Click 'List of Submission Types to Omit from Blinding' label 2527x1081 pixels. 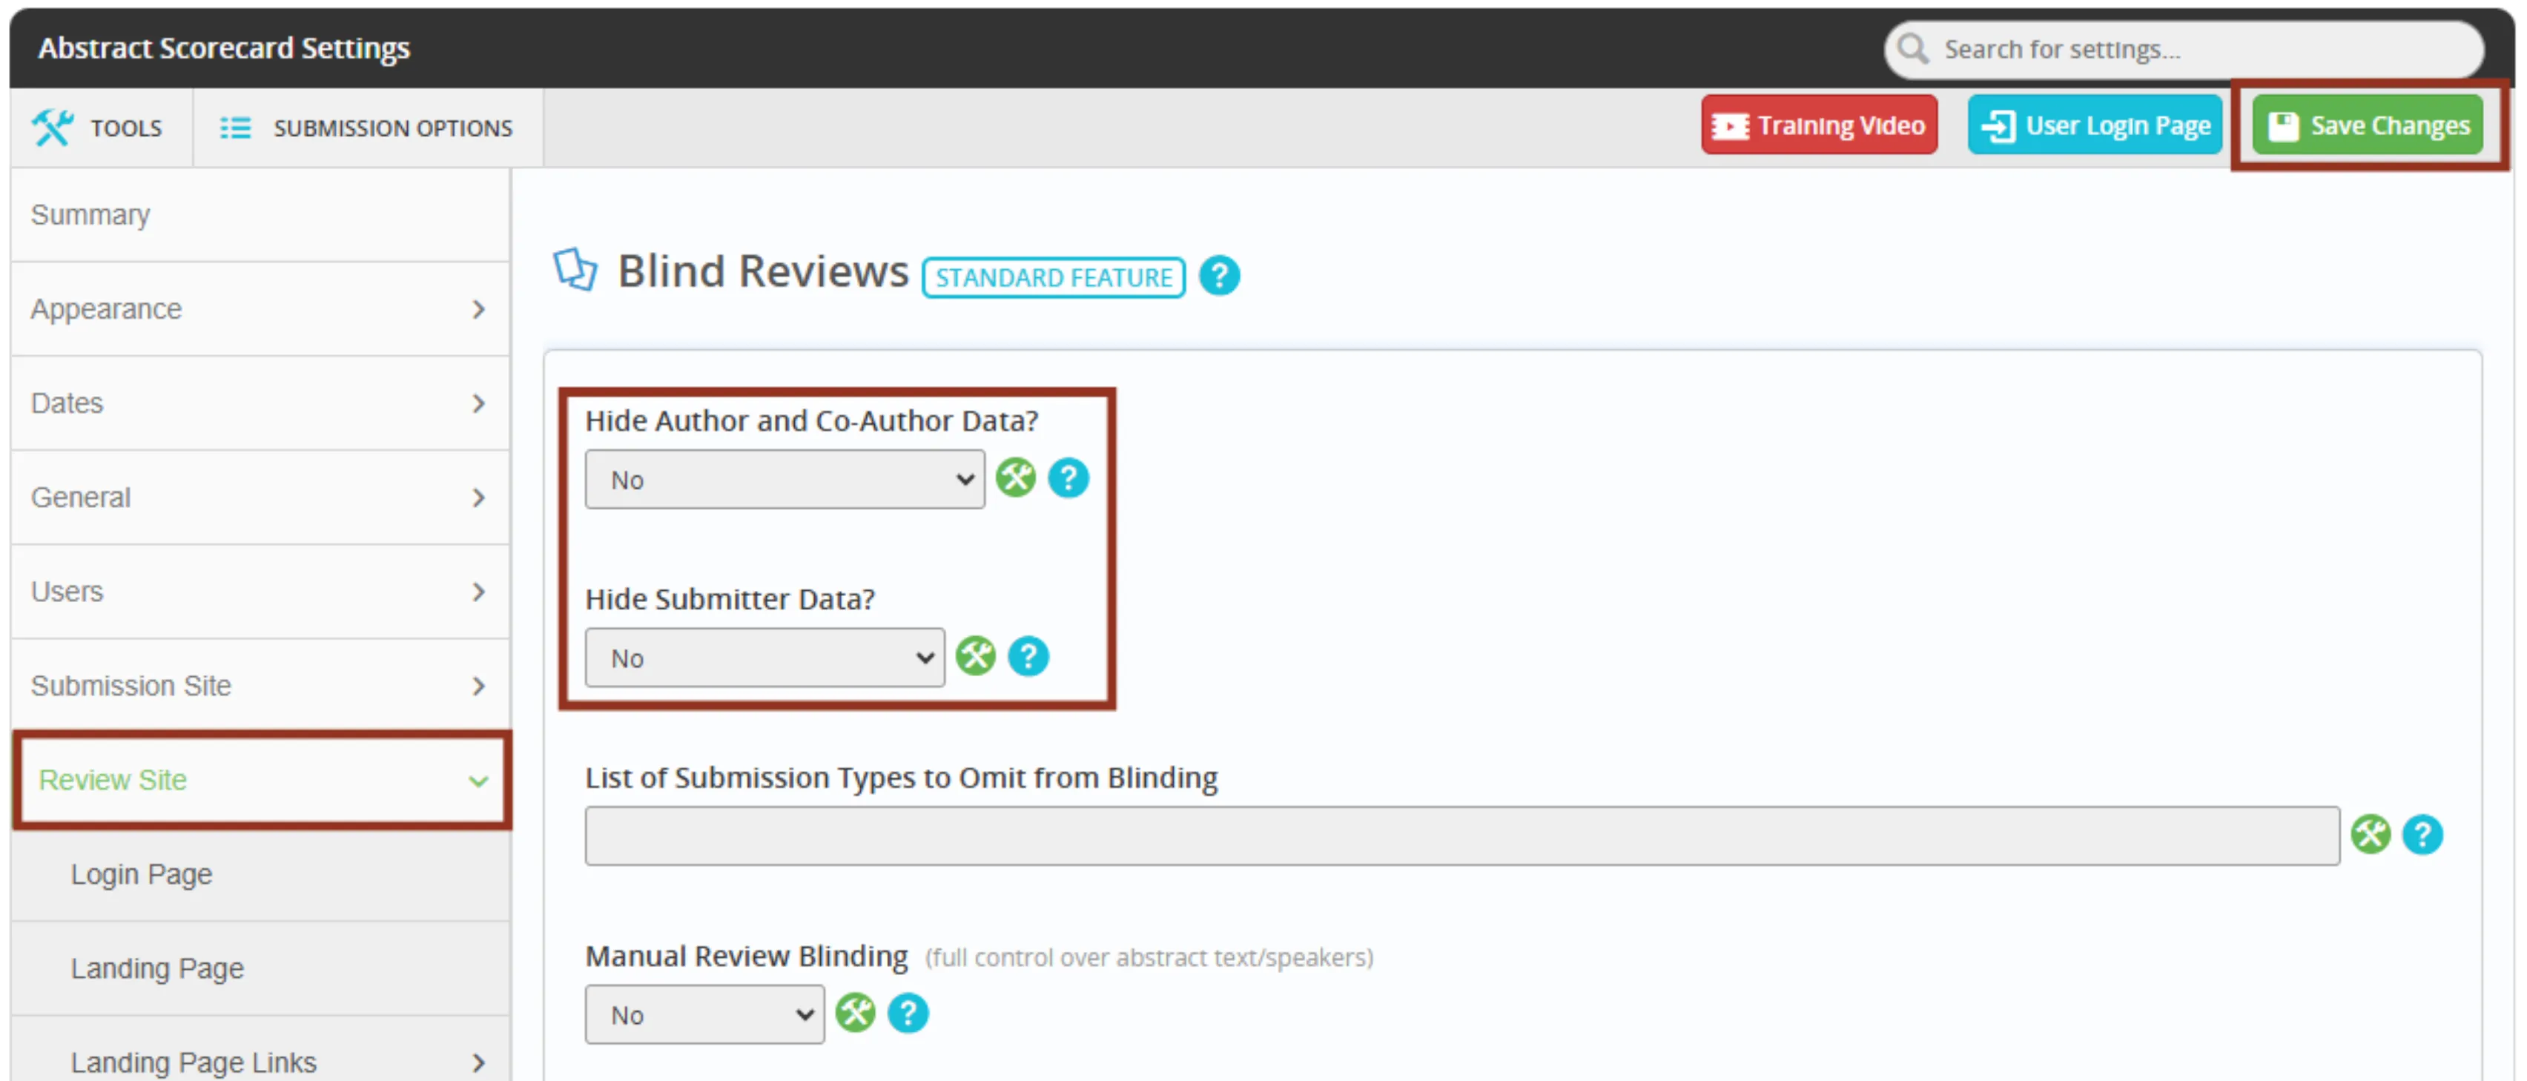902,778
